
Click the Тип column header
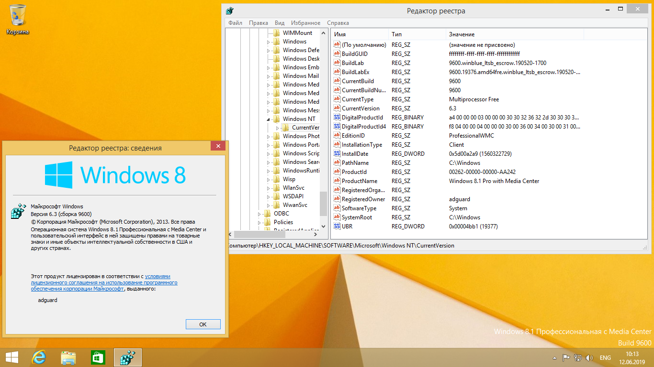pyautogui.click(x=417, y=34)
